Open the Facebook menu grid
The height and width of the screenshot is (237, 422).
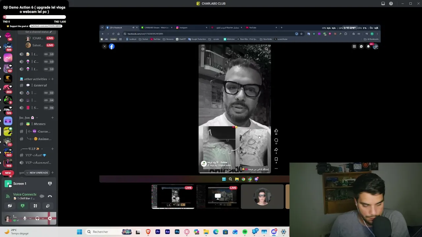coord(354,46)
